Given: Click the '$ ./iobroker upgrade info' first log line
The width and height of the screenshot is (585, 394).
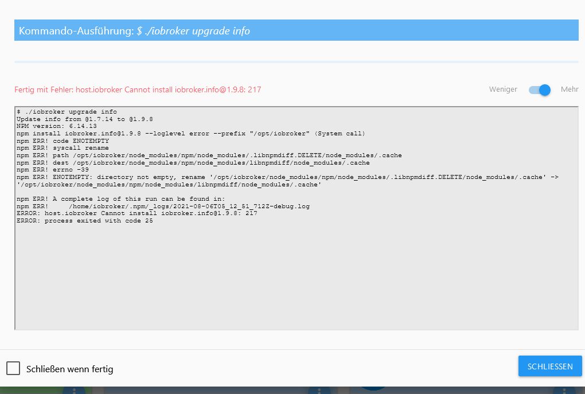Looking at the screenshot, I should pyautogui.click(x=67, y=112).
